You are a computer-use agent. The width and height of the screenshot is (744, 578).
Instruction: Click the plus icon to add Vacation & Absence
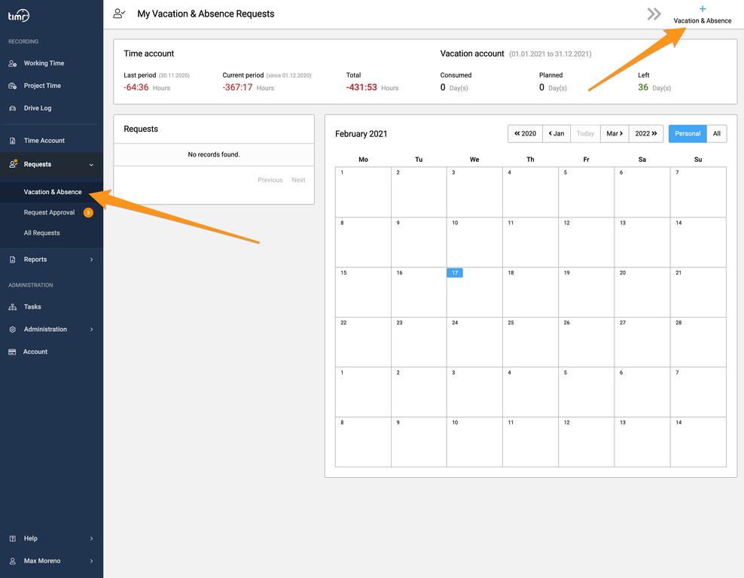[703, 9]
